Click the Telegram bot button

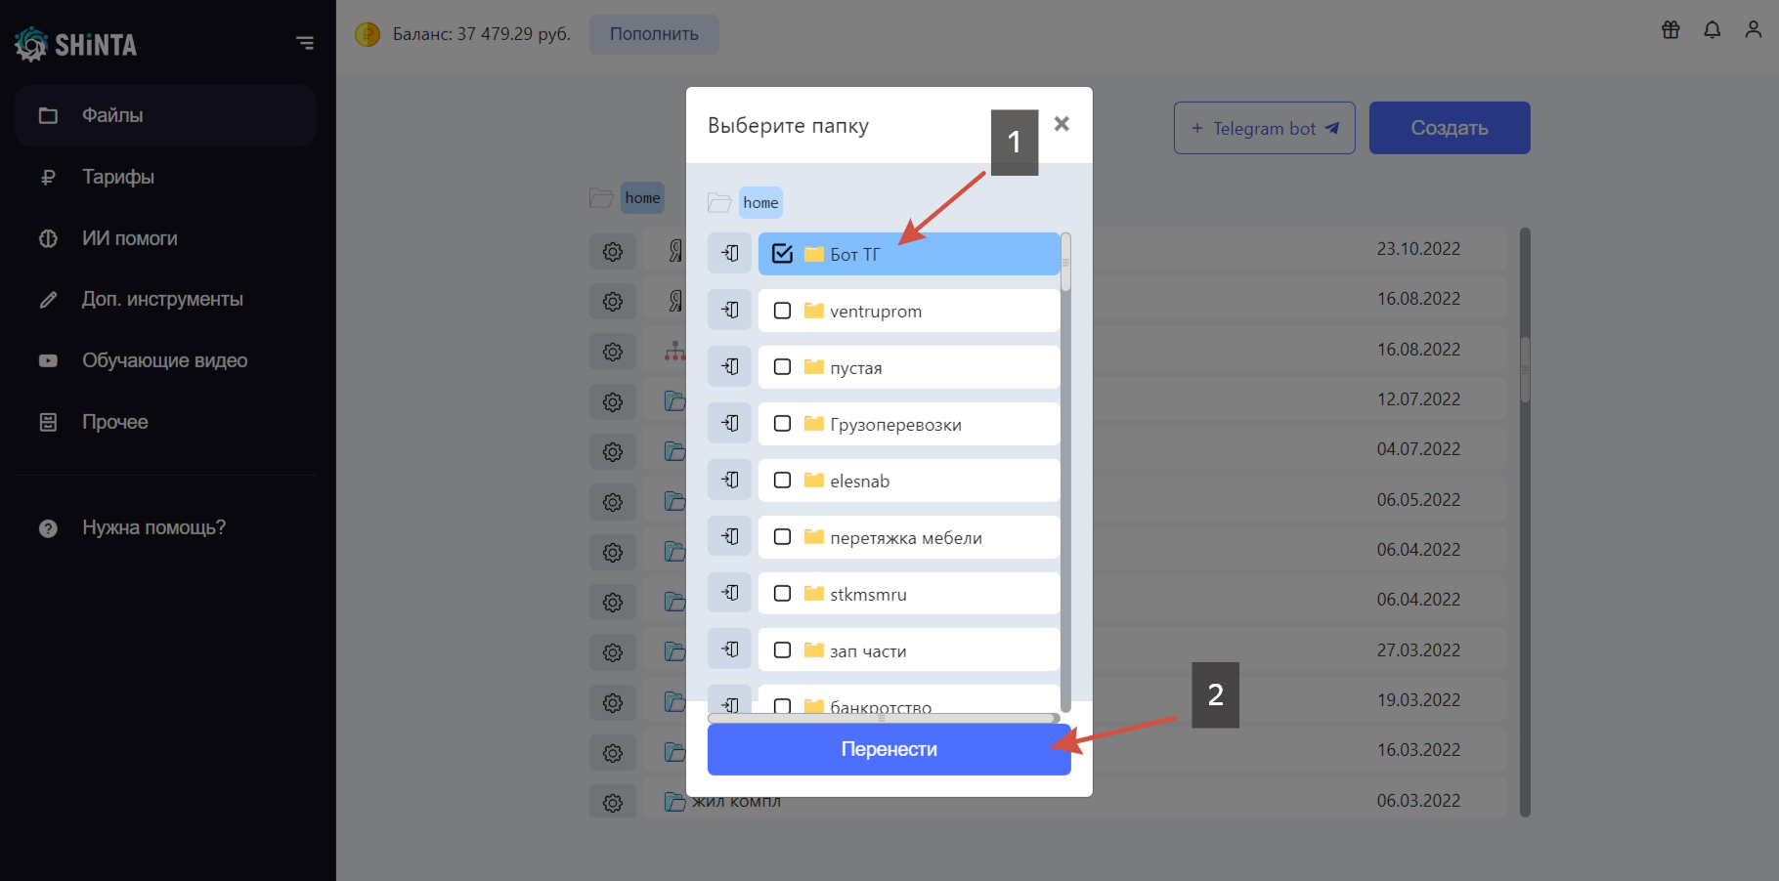(x=1264, y=128)
